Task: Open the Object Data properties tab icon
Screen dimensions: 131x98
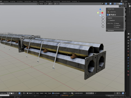Action: click(128, 69)
